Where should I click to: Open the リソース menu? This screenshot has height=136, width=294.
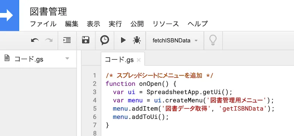pyautogui.click(x=166, y=24)
